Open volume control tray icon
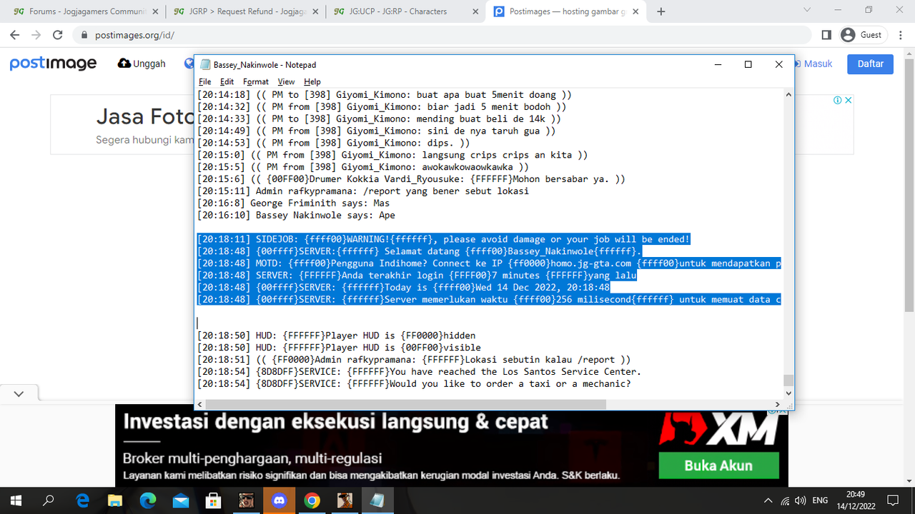915x514 pixels. (801, 500)
